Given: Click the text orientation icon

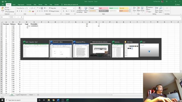Looking at the screenshot, I should click(x=45, y=8).
